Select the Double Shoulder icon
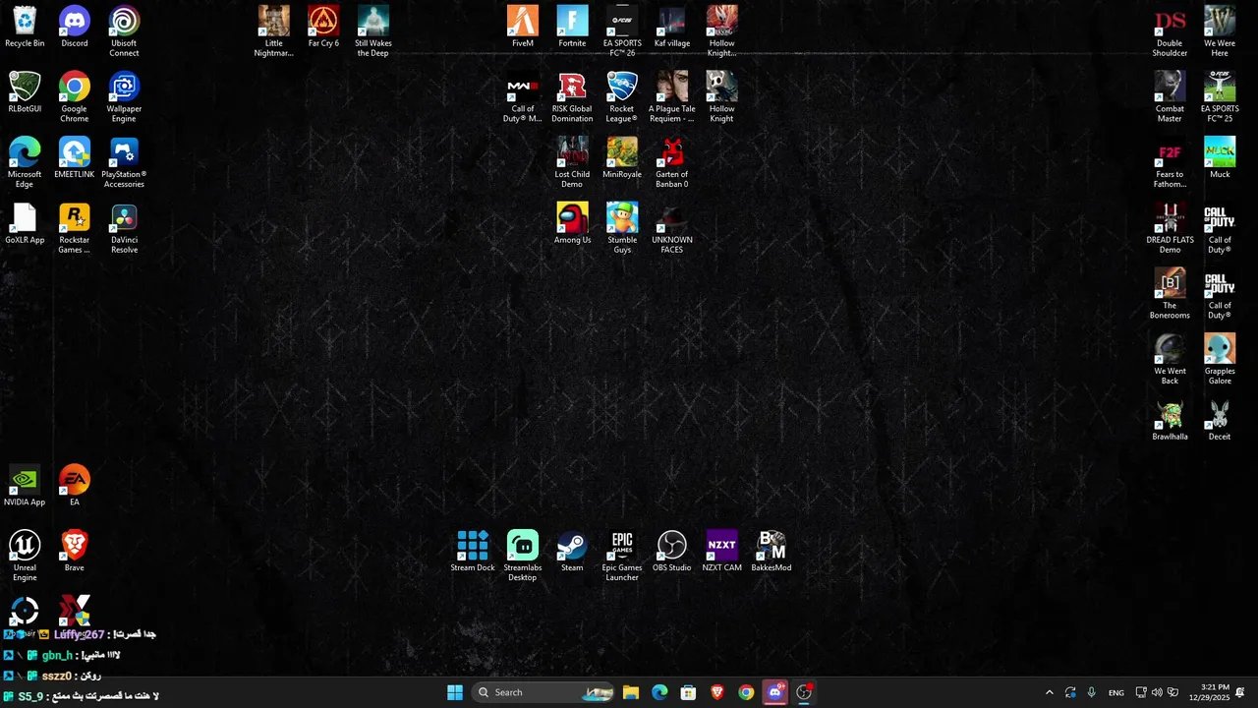This screenshot has height=708, width=1258. click(x=1170, y=31)
